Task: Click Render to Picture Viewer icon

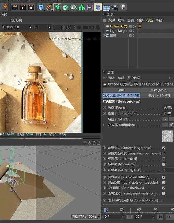Action: click(23, 7)
